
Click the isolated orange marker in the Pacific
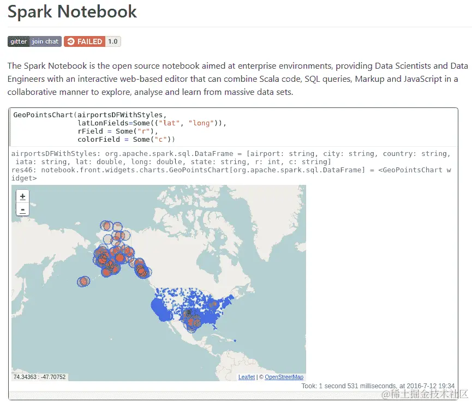pyautogui.click(x=83, y=281)
